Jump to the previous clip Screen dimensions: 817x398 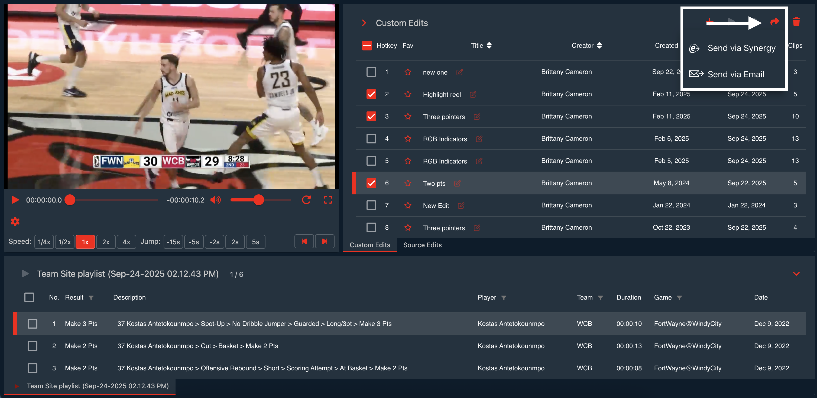[x=304, y=242]
